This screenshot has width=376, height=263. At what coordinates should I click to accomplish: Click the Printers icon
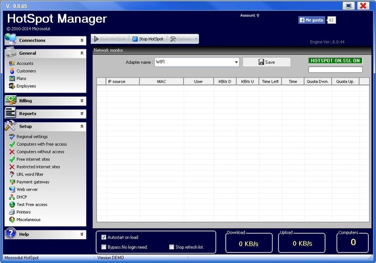[12, 212]
